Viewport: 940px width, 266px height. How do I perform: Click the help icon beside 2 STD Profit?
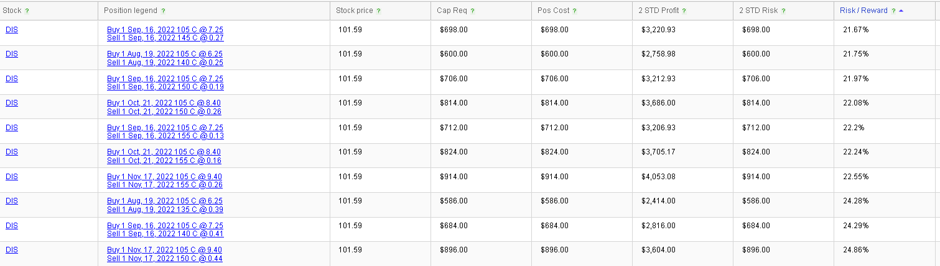click(x=684, y=11)
